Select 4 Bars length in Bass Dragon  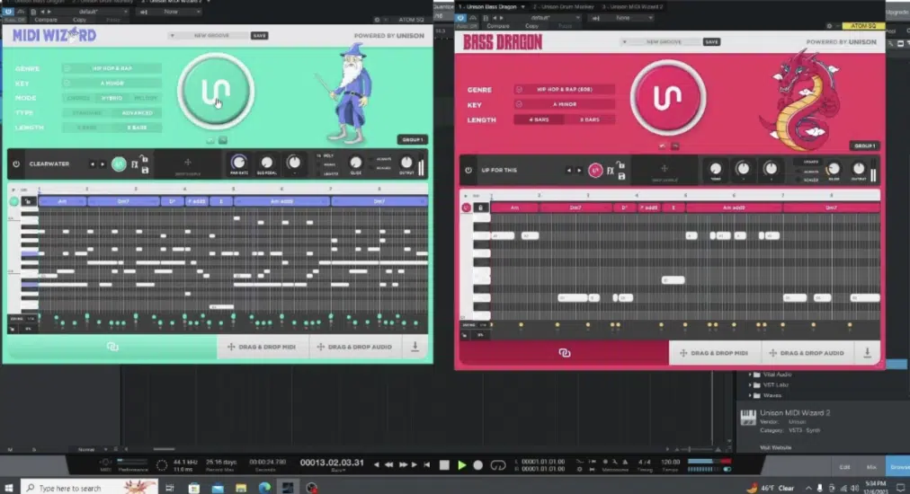coord(539,119)
